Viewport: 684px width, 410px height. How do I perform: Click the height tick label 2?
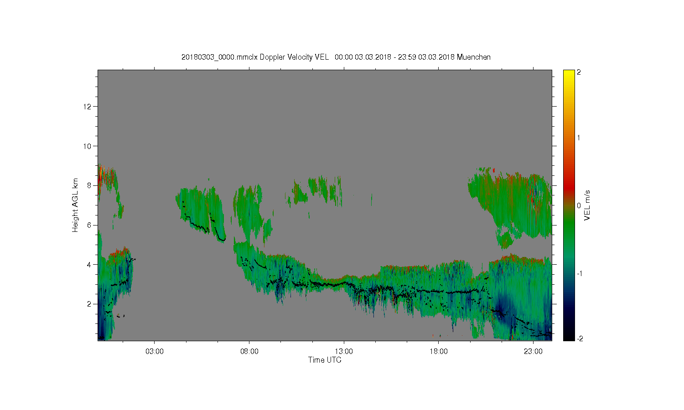[x=90, y=304]
